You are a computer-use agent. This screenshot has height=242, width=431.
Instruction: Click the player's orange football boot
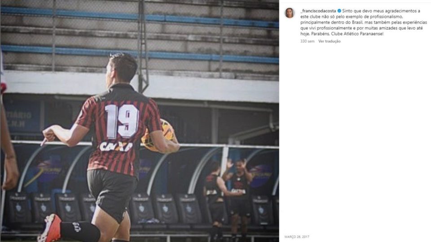[x=51, y=228]
